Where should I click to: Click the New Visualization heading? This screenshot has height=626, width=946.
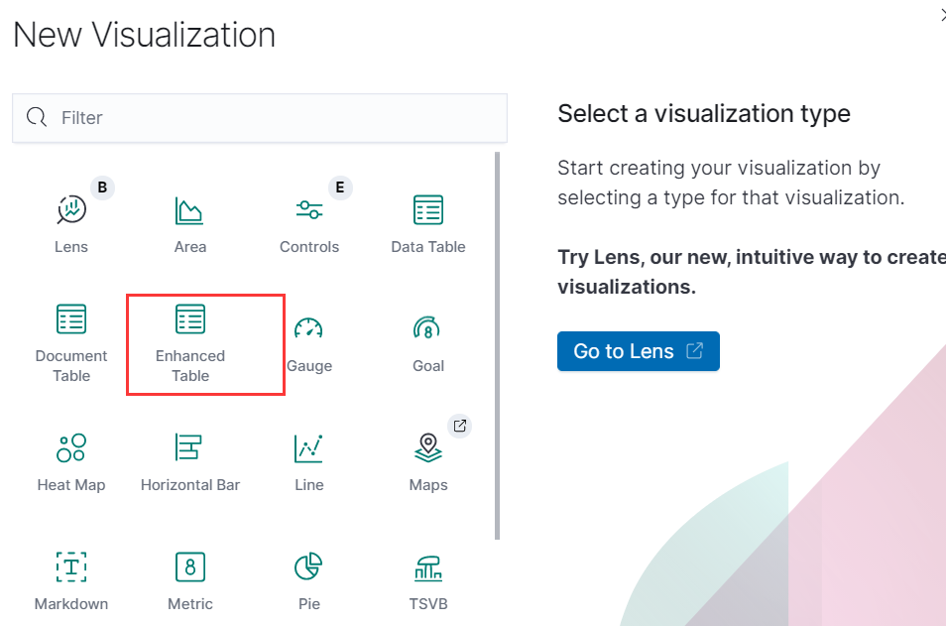[144, 35]
